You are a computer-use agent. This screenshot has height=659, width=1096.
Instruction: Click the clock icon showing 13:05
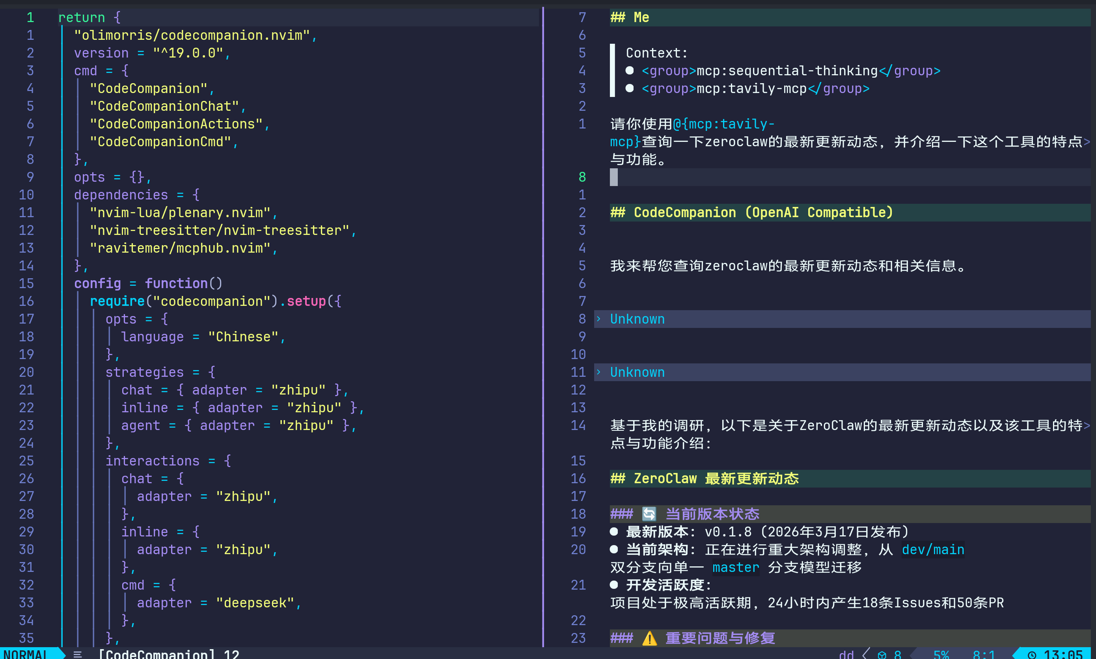[1032, 655]
